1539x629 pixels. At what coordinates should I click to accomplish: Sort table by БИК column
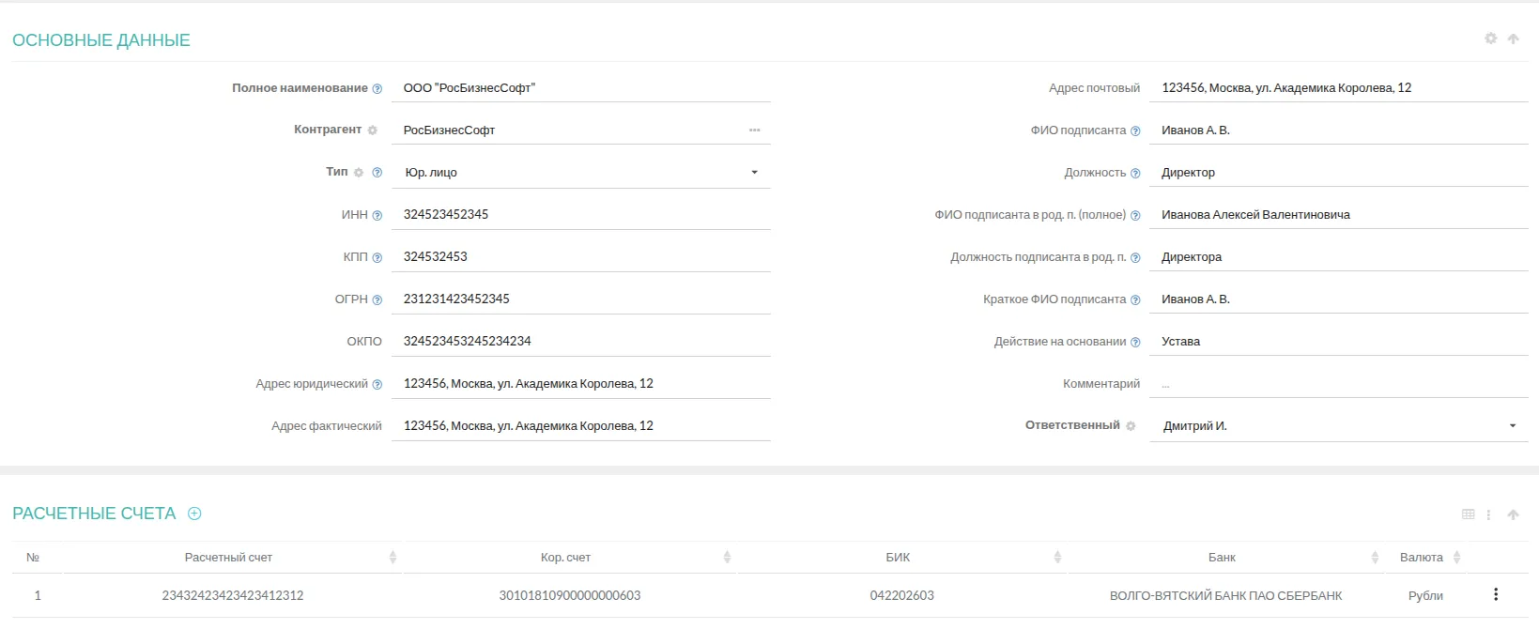[x=1057, y=558]
